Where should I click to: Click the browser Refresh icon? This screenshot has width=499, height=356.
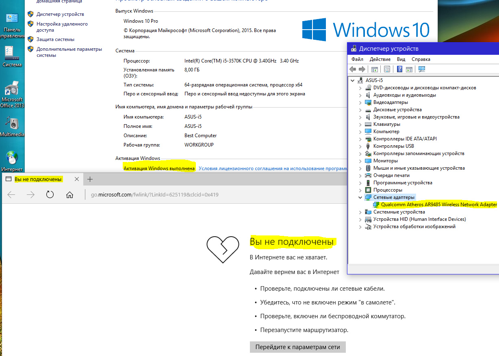click(50, 194)
